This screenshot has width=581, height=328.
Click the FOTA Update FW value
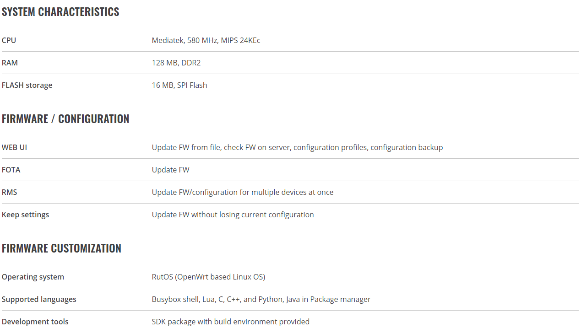tap(171, 170)
